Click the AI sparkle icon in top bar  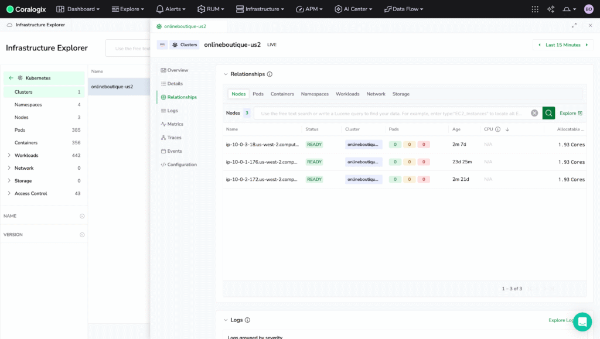(551, 9)
